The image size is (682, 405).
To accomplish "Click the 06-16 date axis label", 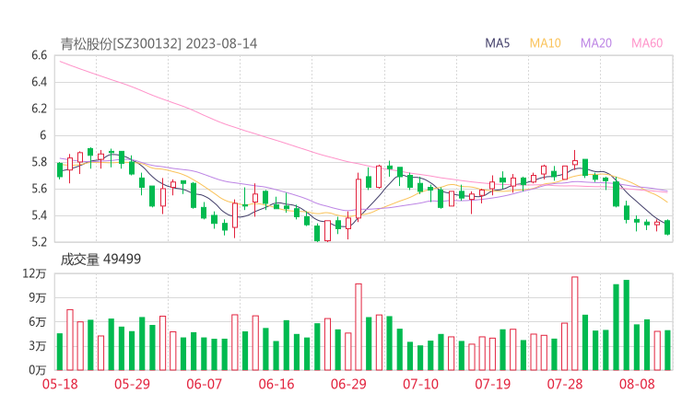I will [276, 384].
